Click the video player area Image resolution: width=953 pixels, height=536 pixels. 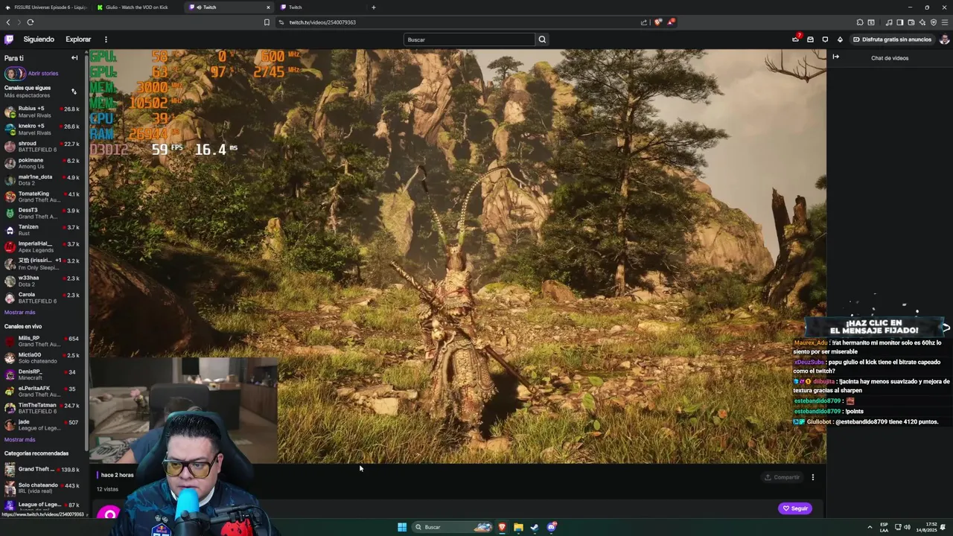[457, 256]
